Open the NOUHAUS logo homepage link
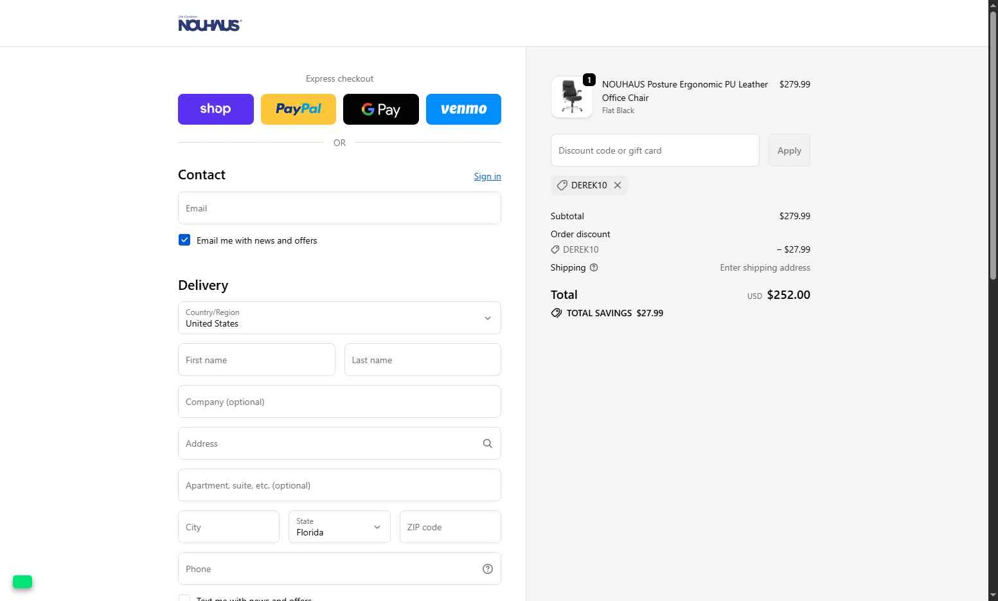The width and height of the screenshot is (998, 601). (209, 24)
